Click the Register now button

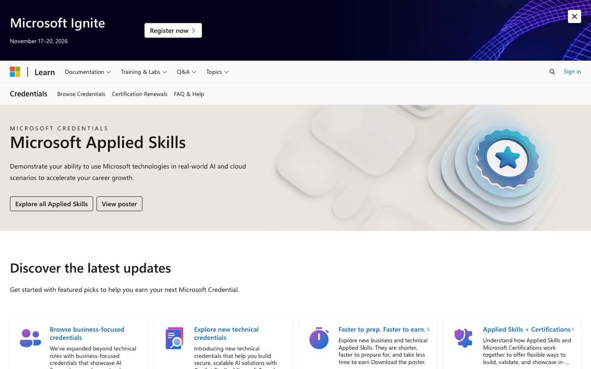(x=173, y=31)
